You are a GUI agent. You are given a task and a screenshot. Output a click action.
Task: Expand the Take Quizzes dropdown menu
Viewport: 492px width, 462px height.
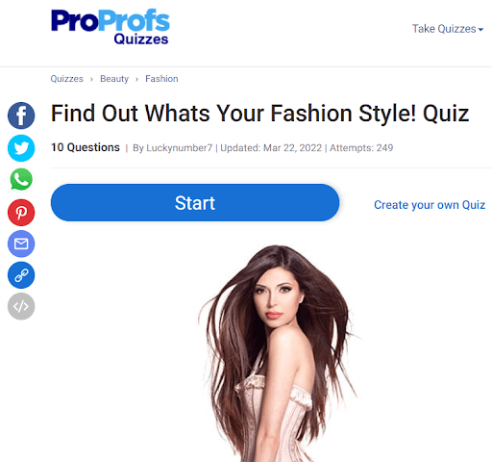(448, 29)
